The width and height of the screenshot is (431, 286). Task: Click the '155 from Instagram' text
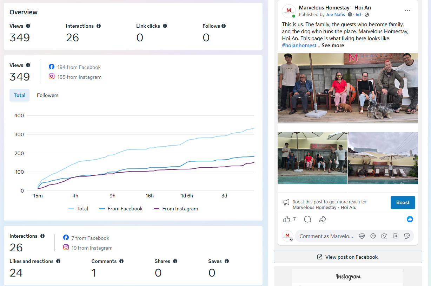point(79,77)
